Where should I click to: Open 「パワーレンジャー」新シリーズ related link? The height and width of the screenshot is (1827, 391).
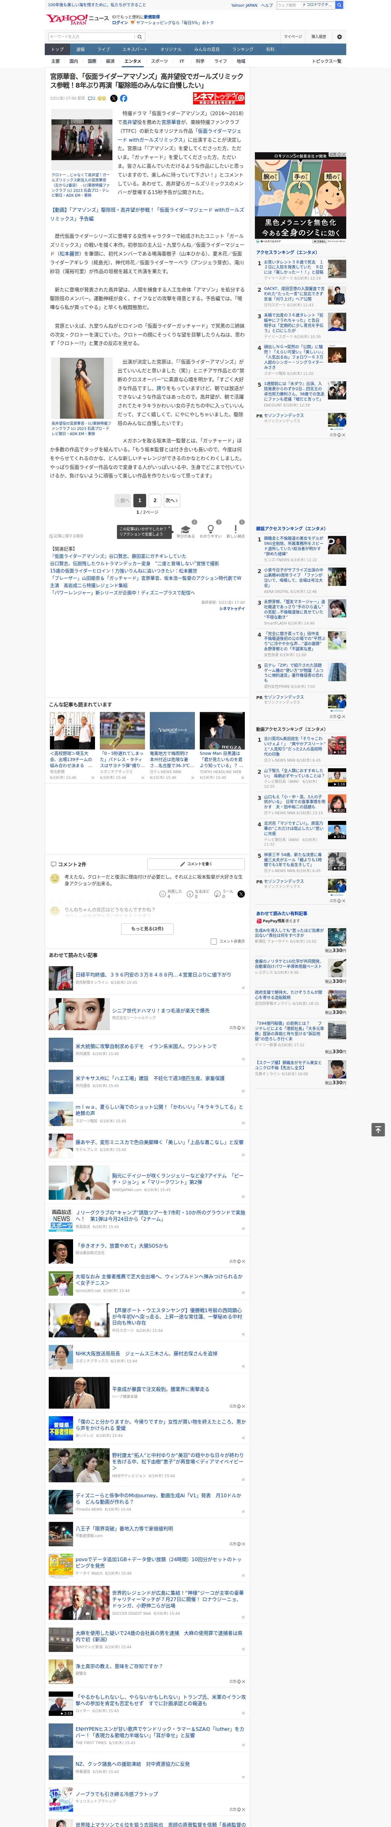point(122,592)
